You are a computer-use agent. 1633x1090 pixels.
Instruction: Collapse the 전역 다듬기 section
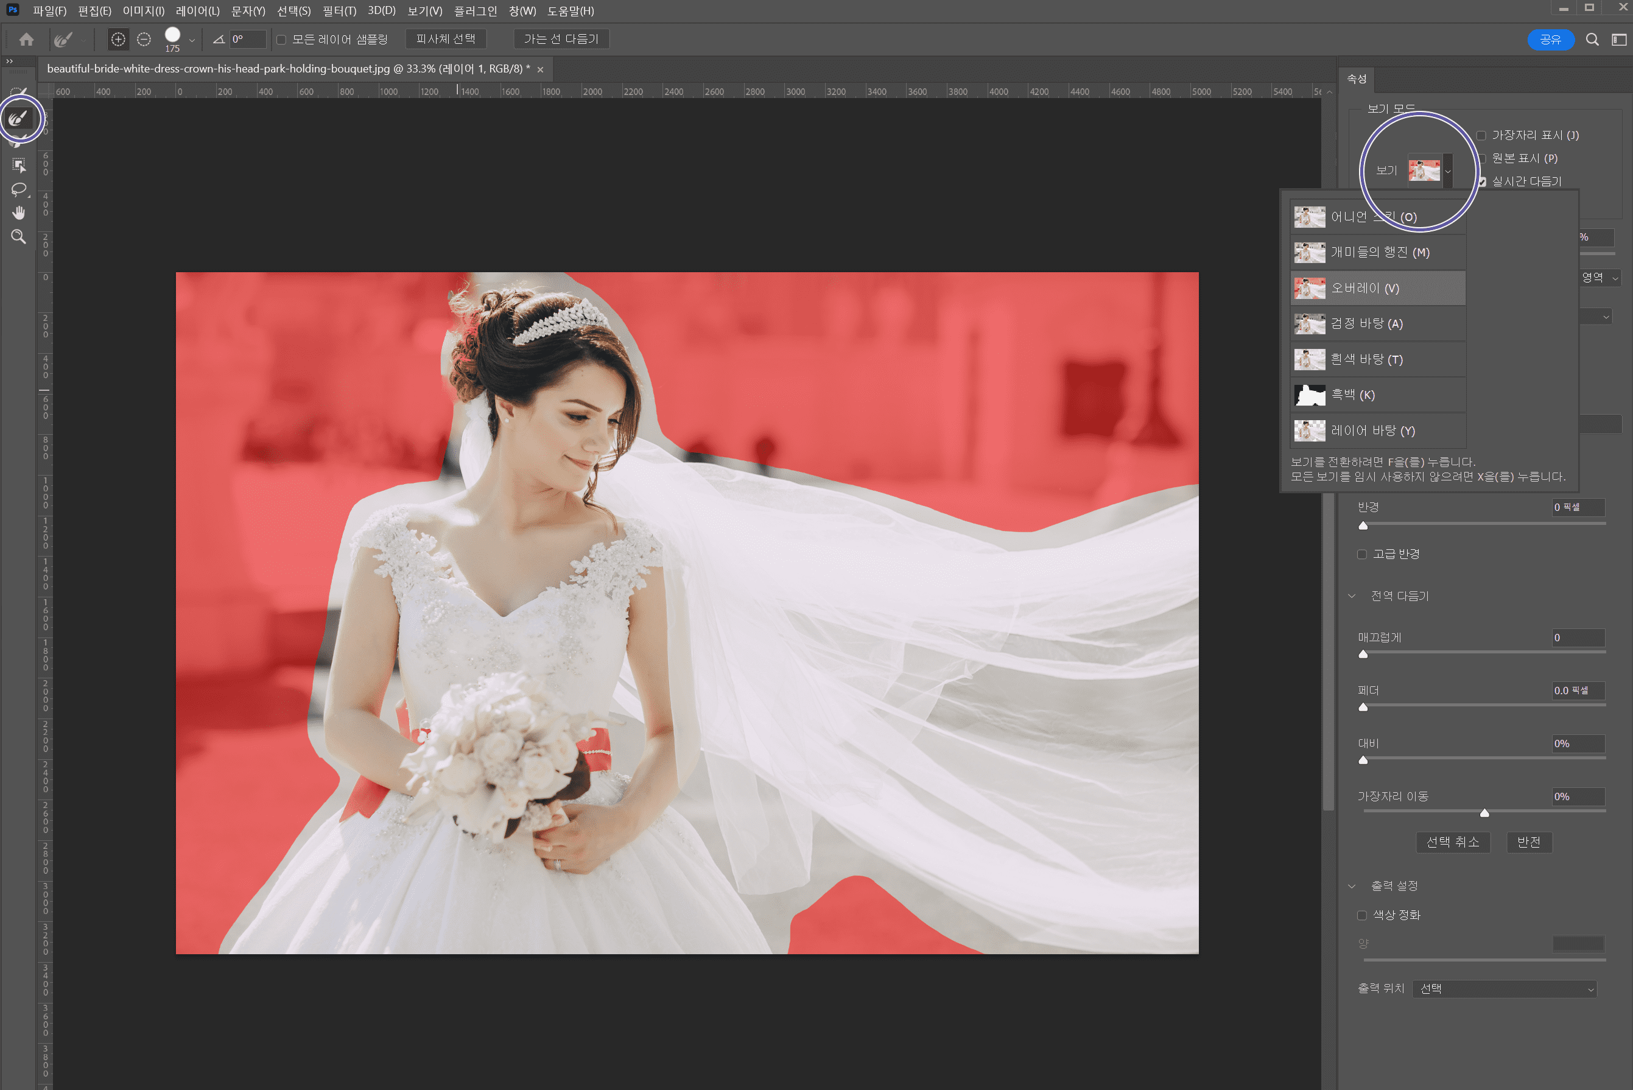click(1352, 596)
